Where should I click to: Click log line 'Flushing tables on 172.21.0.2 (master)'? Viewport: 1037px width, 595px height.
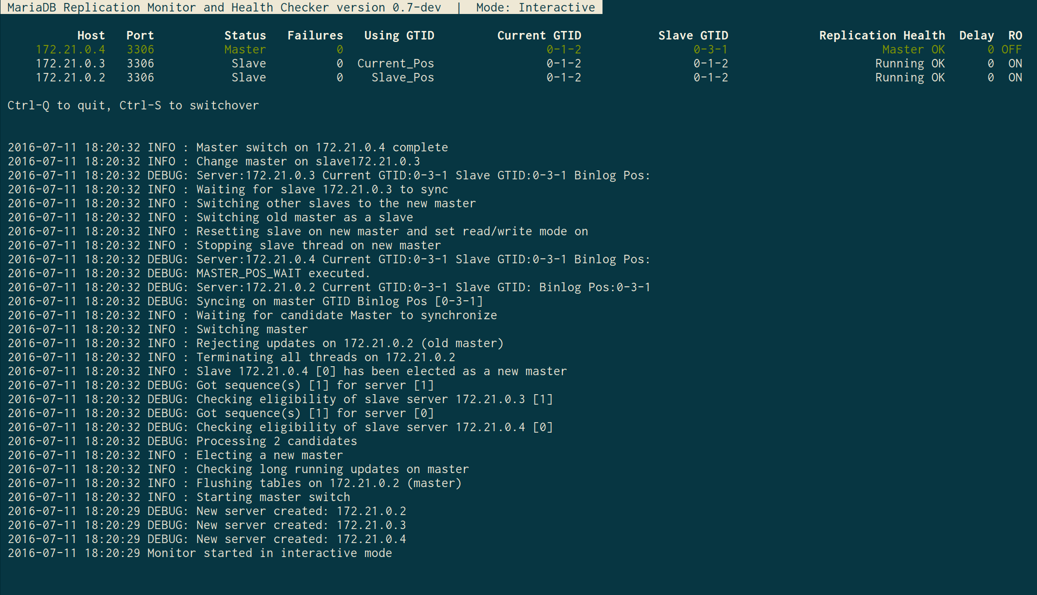(329, 483)
